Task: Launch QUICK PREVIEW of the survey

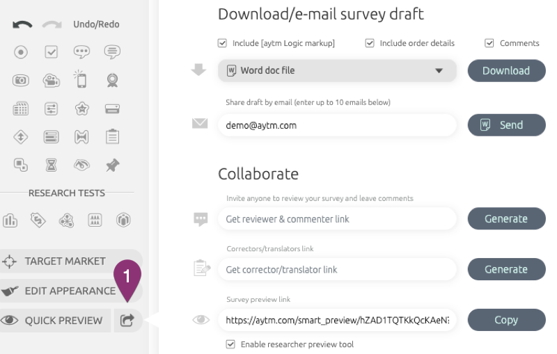Action: [x=55, y=321]
